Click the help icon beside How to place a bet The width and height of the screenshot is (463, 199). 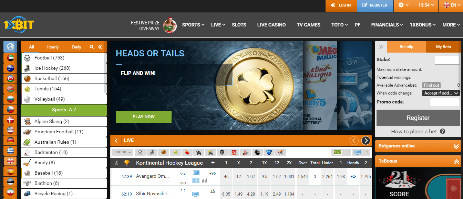click(443, 131)
